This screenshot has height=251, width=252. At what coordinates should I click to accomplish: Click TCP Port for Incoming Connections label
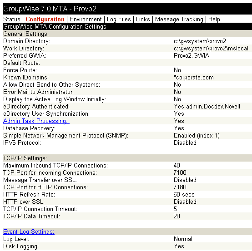click(x=50, y=172)
